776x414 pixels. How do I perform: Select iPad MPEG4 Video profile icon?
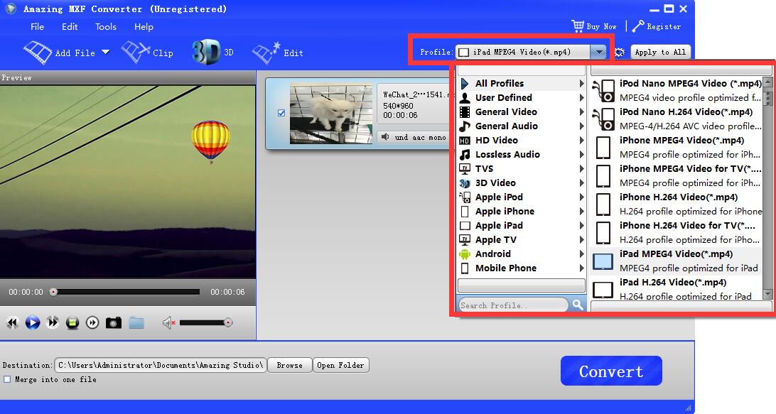pyautogui.click(x=603, y=261)
